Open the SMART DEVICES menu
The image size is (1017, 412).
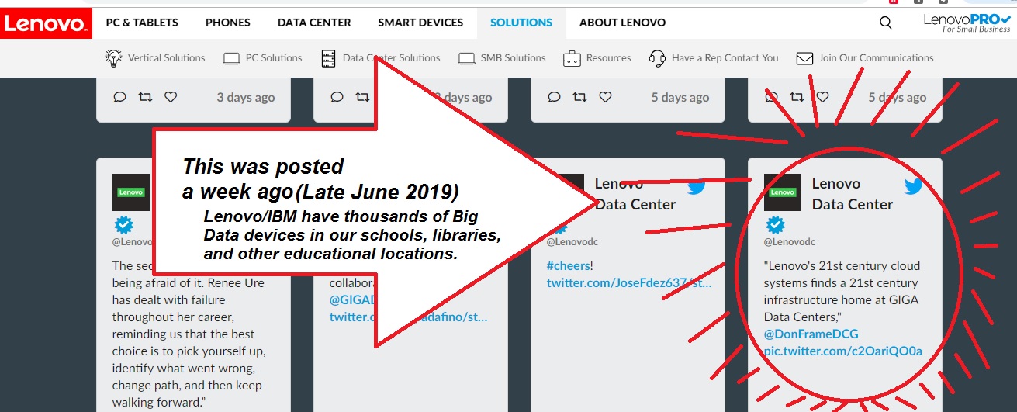(x=420, y=23)
